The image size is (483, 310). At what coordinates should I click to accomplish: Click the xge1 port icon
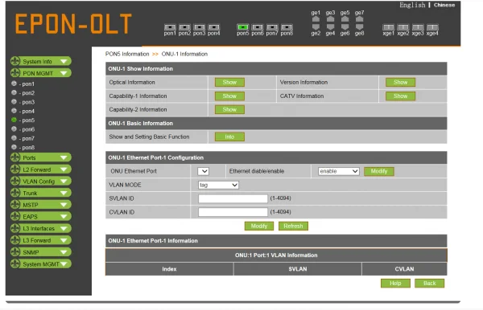pyautogui.click(x=389, y=27)
